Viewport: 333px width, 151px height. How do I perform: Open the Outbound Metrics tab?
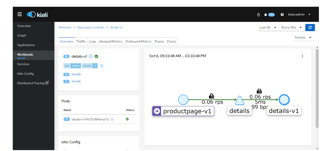click(138, 41)
